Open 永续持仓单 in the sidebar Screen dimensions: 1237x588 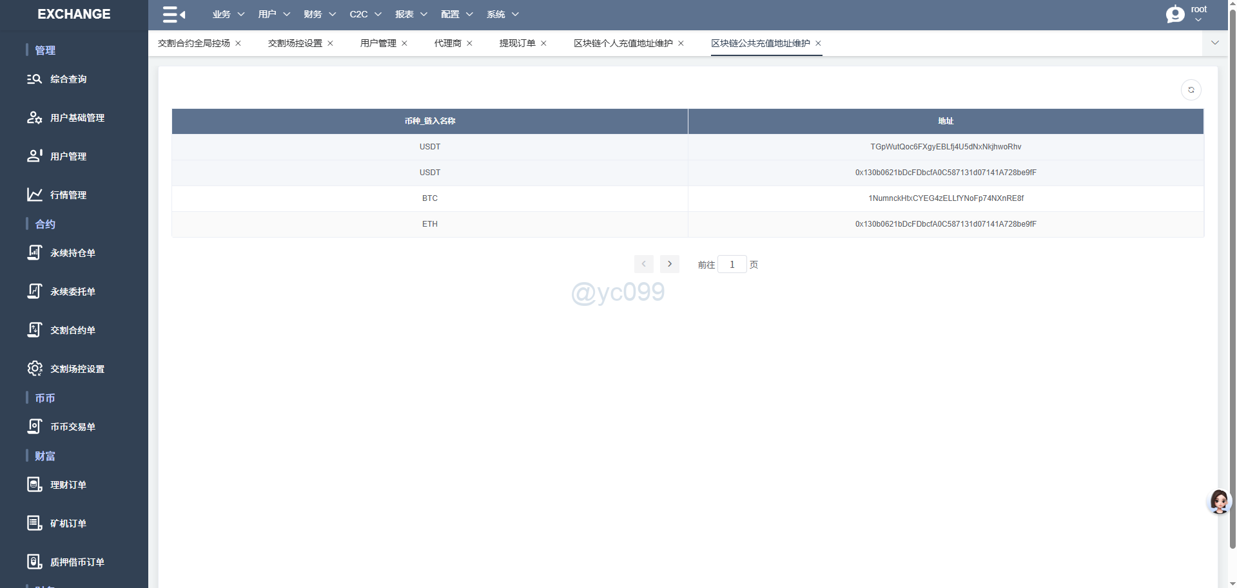[72, 253]
